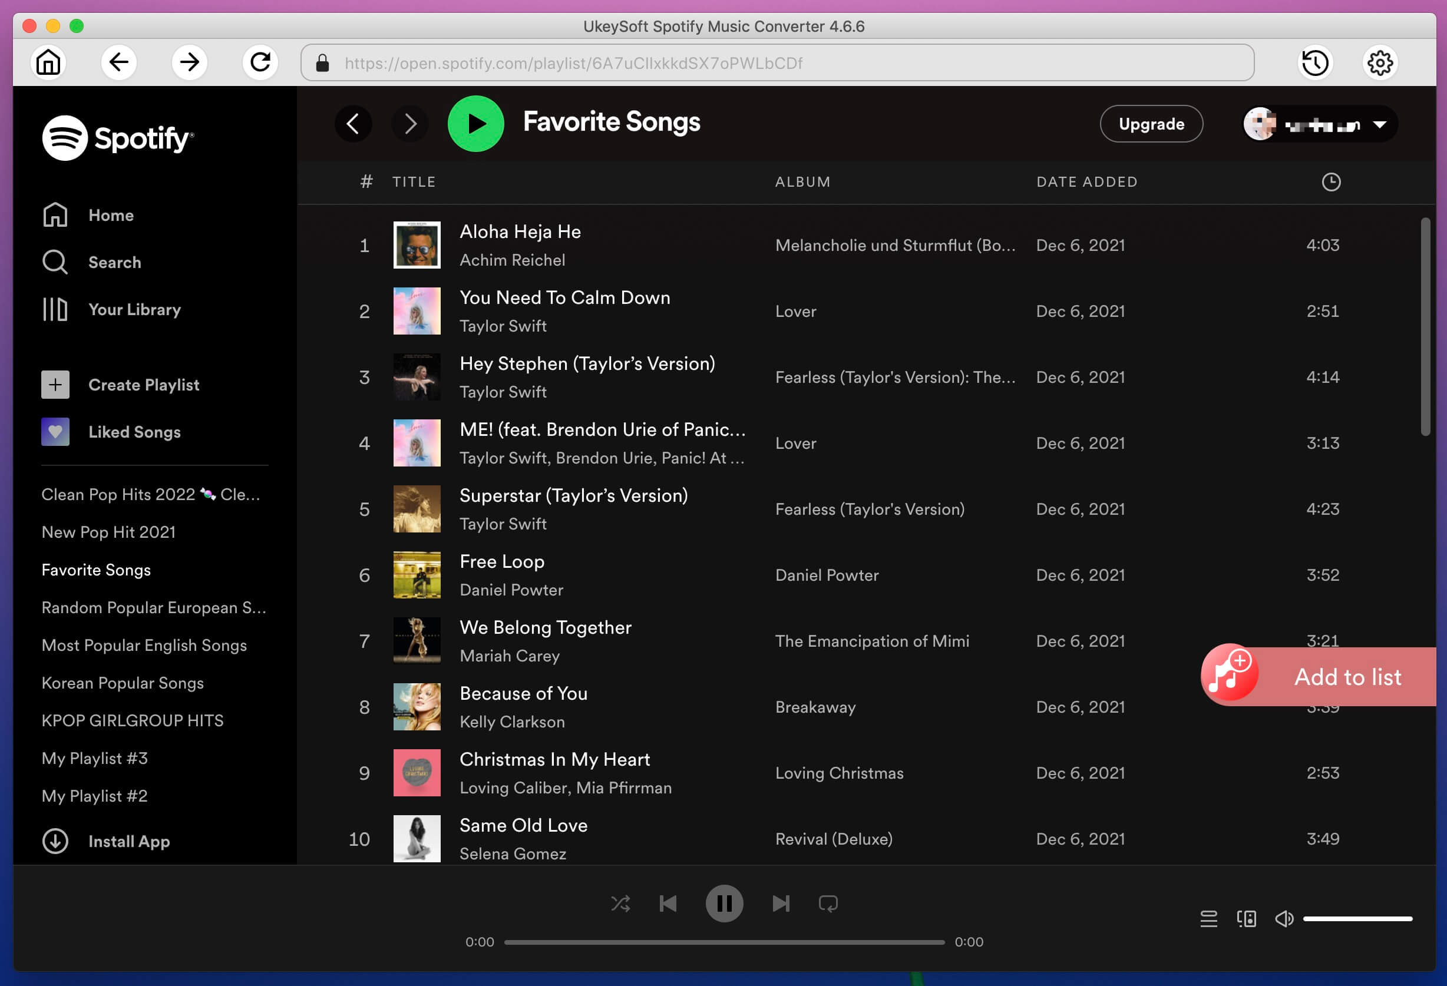Image resolution: width=1447 pixels, height=986 pixels.
Task: Select the Liked Songs sidebar item
Action: pyautogui.click(x=133, y=431)
